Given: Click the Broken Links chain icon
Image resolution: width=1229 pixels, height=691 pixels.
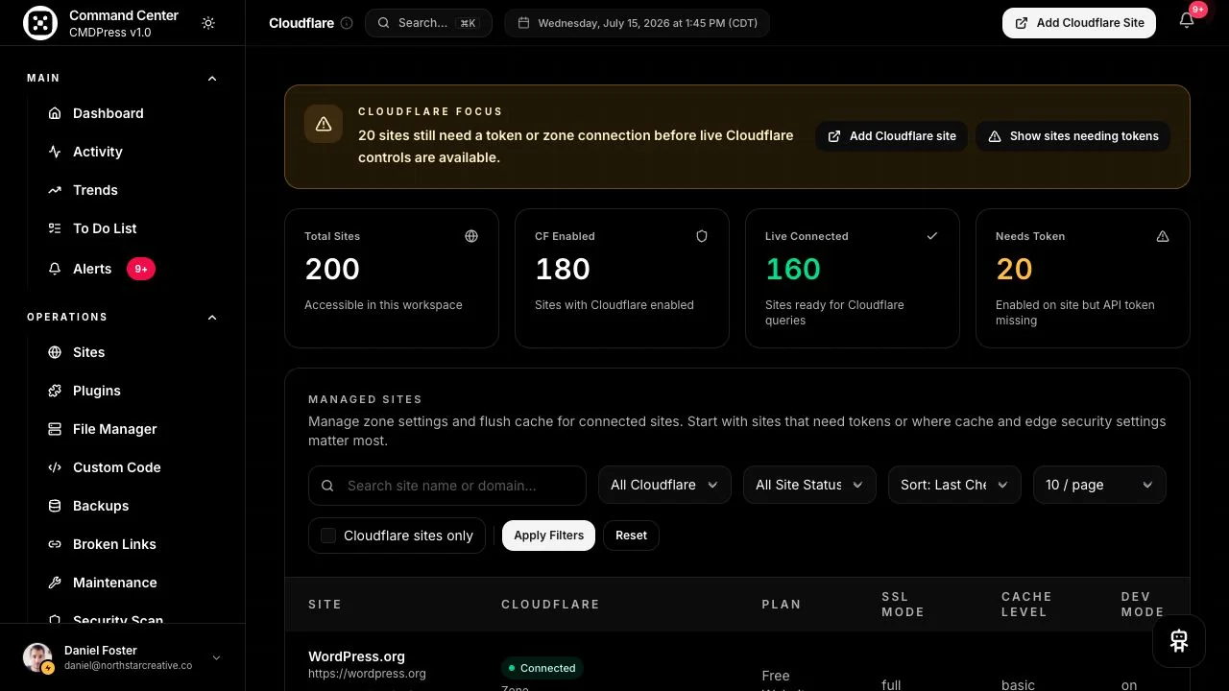Looking at the screenshot, I should [55, 544].
